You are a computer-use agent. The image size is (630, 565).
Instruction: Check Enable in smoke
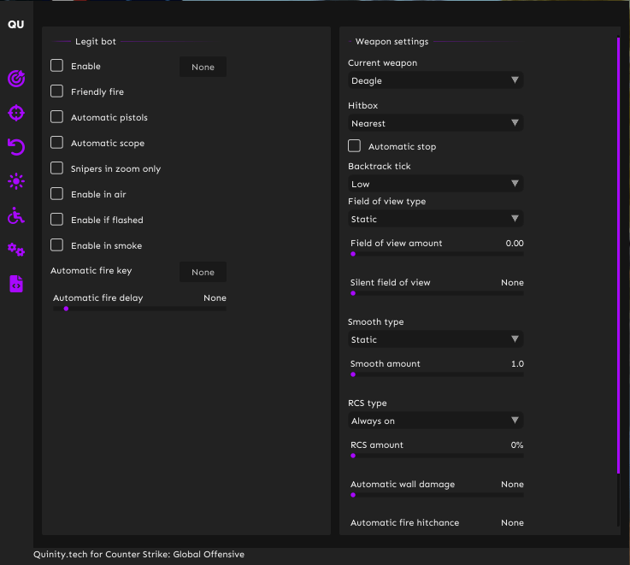click(56, 245)
